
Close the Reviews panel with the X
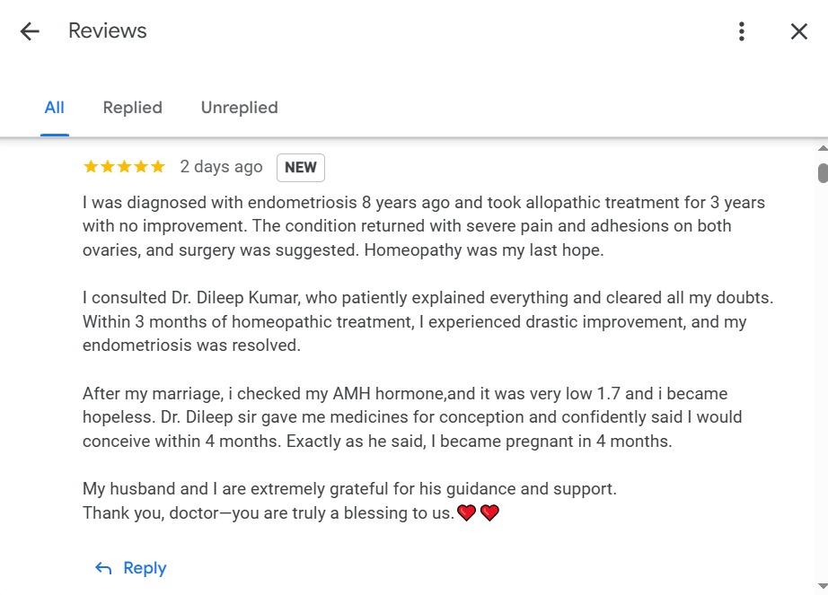(x=798, y=31)
